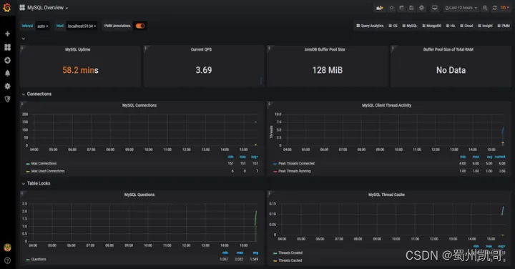The width and height of the screenshot is (515, 269).
Task: Click info corner of MySQL Questions panel
Action: coord(22,193)
